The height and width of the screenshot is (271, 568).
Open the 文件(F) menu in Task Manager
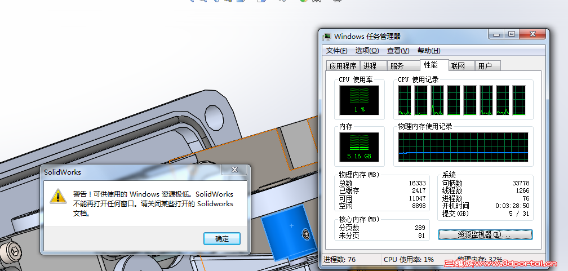click(336, 51)
